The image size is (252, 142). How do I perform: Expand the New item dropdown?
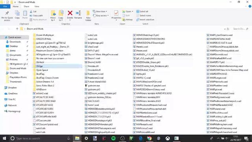click(x=100, y=11)
